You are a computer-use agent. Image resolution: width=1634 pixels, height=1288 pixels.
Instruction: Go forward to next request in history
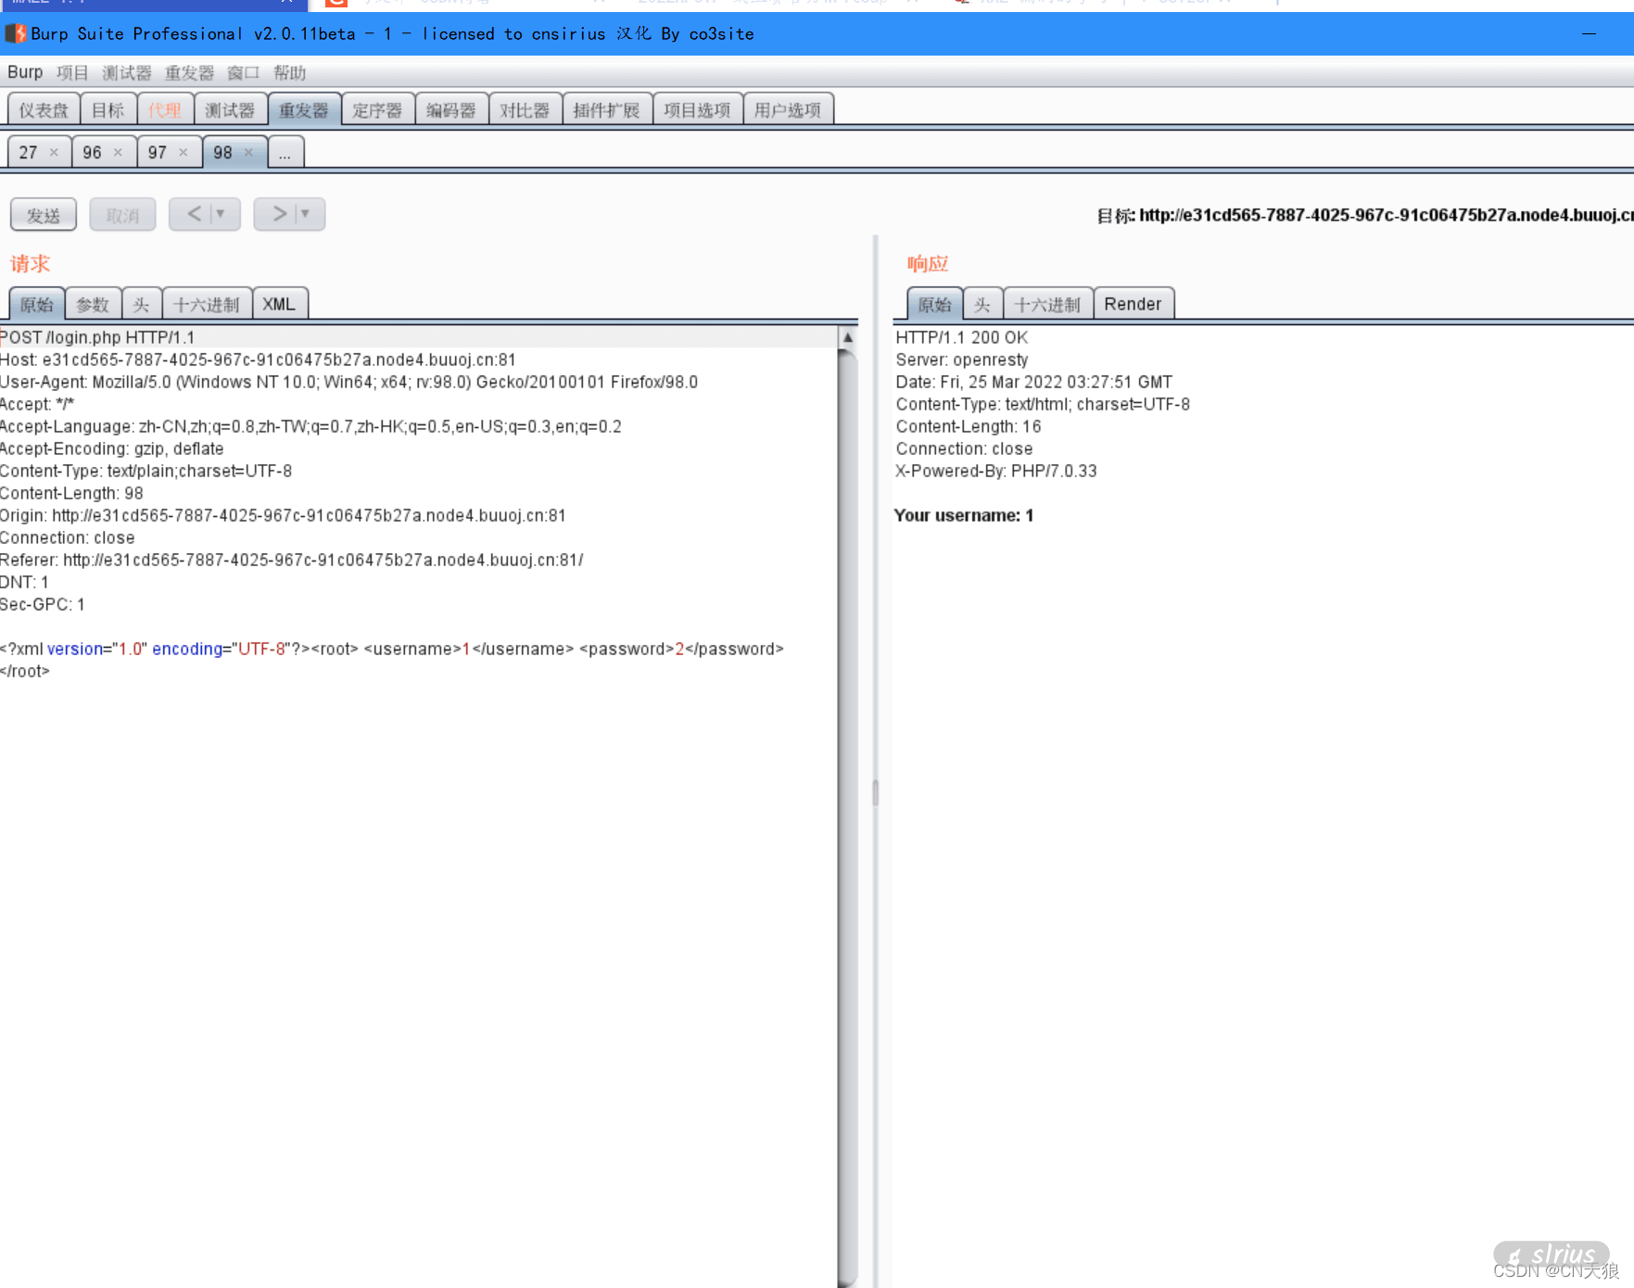279,214
